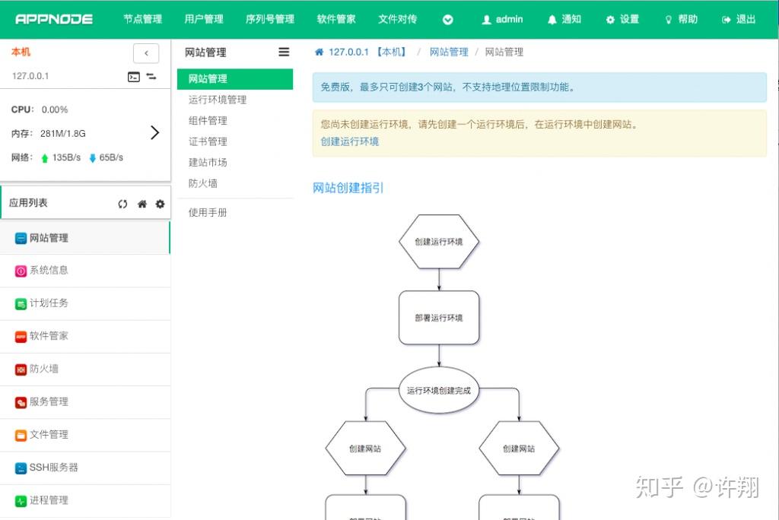Open app list settings gear icon
This screenshot has width=779, height=520.
[x=160, y=204]
